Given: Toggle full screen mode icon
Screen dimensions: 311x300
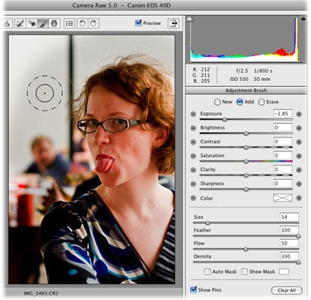Looking at the screenshot, I should click(x=173, y=23).
